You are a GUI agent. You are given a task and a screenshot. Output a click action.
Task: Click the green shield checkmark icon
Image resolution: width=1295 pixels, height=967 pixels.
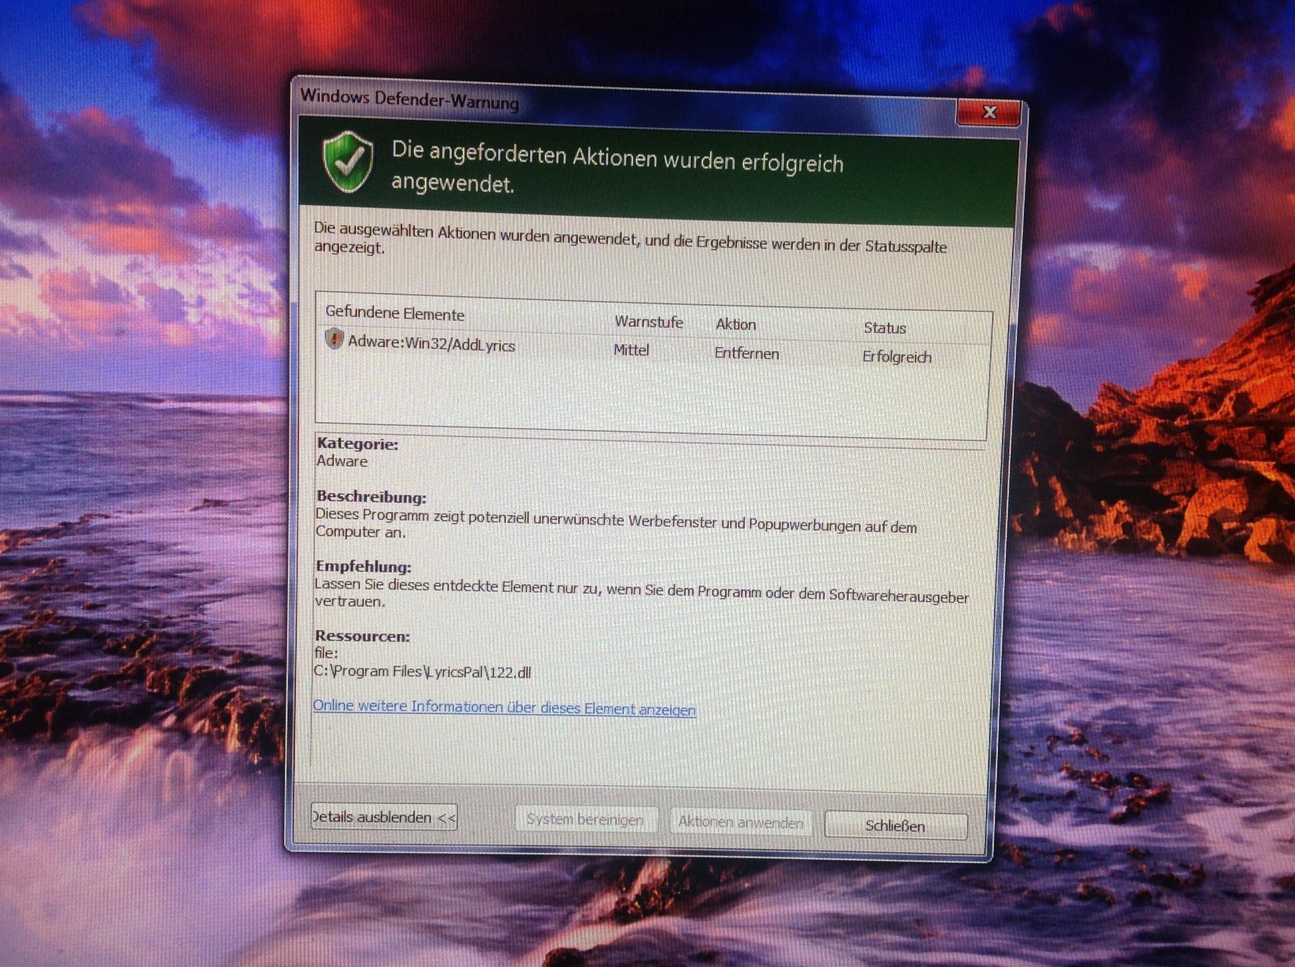coord(347,162)
